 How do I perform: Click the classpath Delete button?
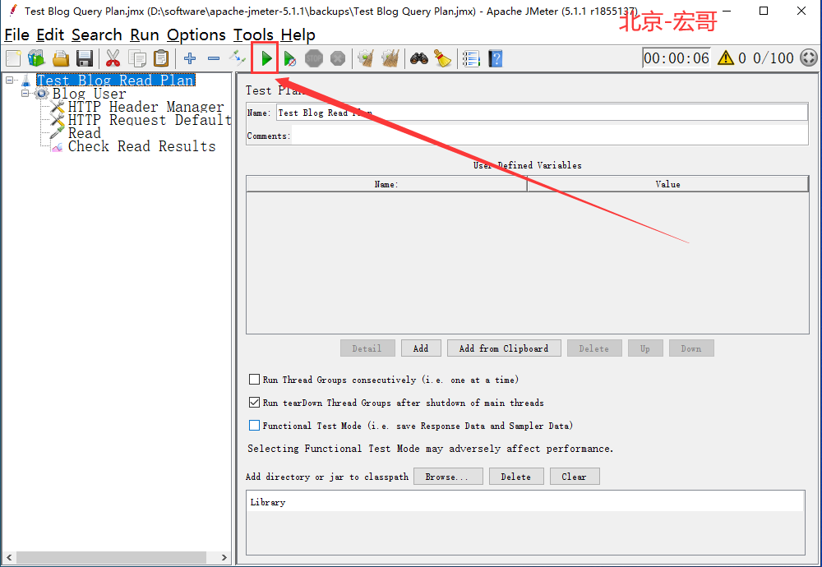click(x=516, y=477)
